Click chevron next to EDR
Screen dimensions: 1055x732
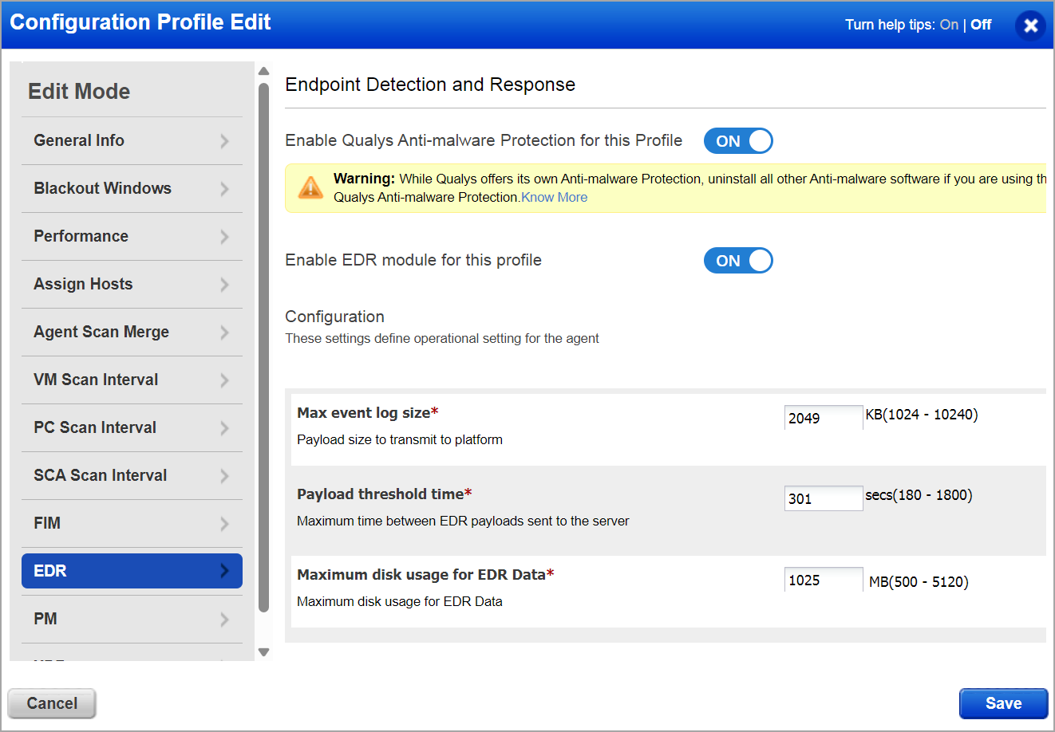pos(224,571)
